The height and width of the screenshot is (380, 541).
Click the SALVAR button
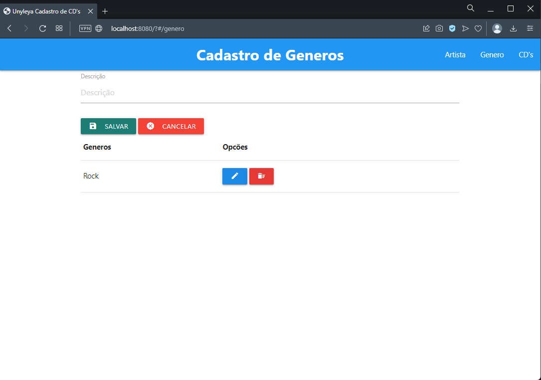108,126
